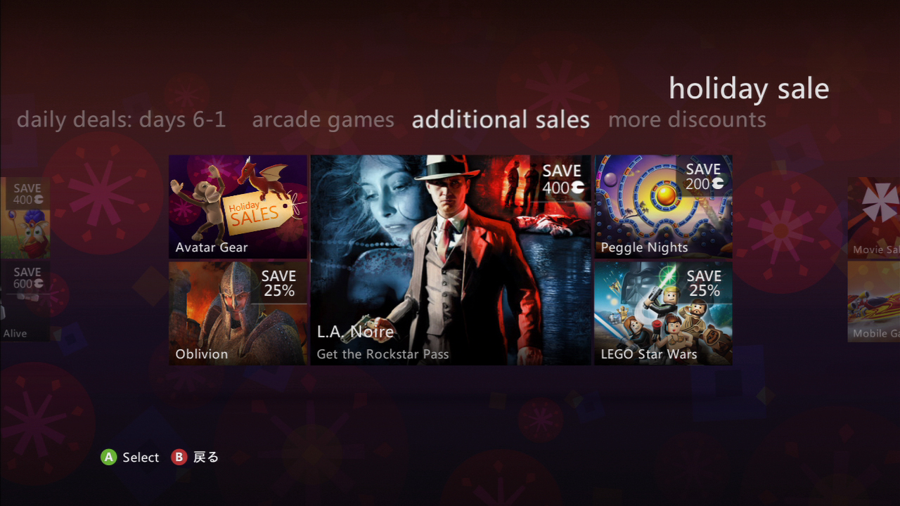Select the partially visible Alive tile
The width and height of the screenshot is (900, 506).
click(25, 302)
